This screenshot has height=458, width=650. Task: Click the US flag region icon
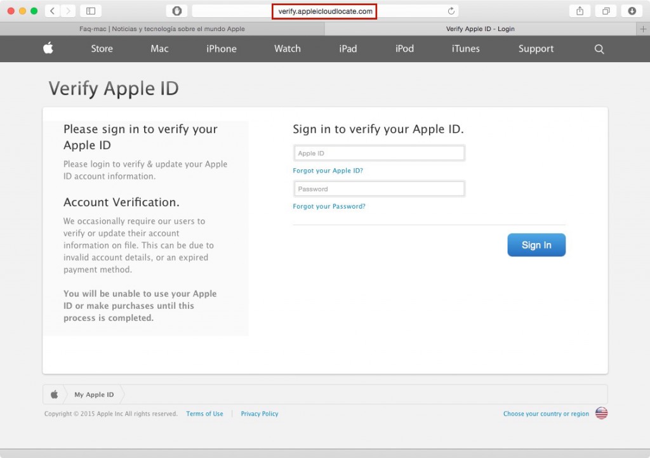(x=601, y=414)
